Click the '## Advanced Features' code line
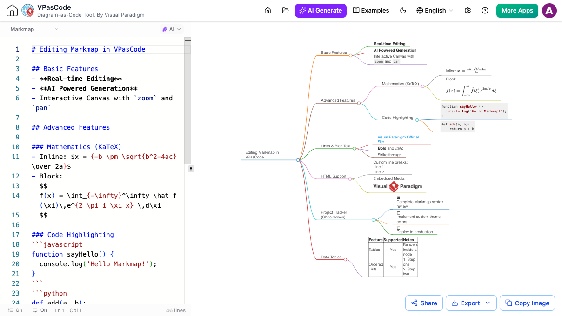The image size is (562, 316). coord(71,127)
